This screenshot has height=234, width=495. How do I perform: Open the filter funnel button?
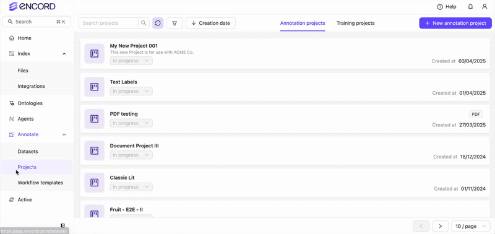pos(174,23)
